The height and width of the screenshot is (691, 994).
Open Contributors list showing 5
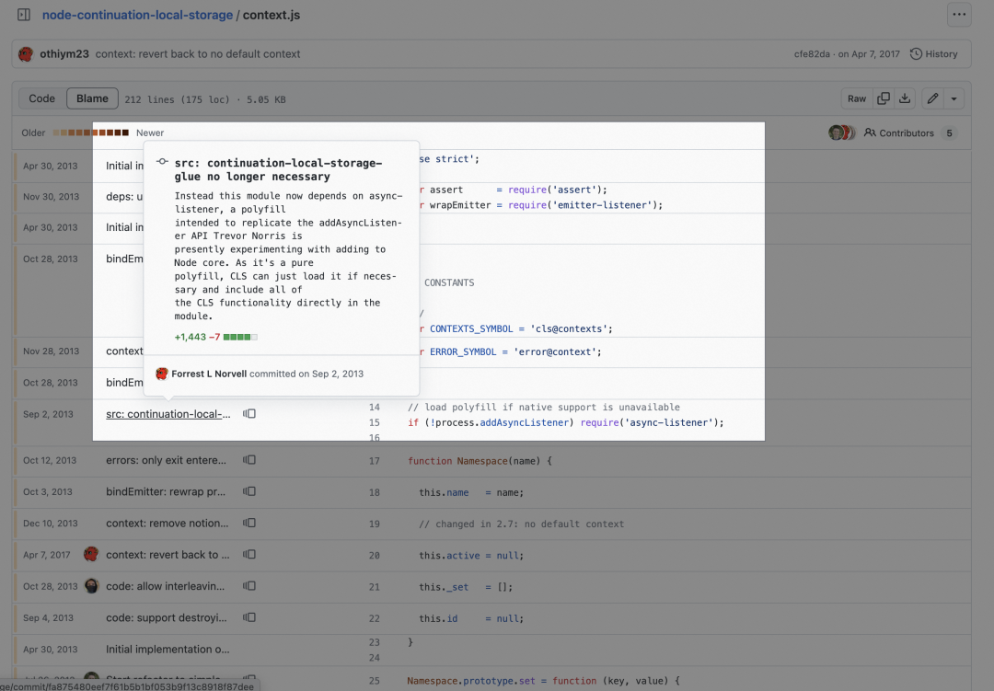pos(909,132)
